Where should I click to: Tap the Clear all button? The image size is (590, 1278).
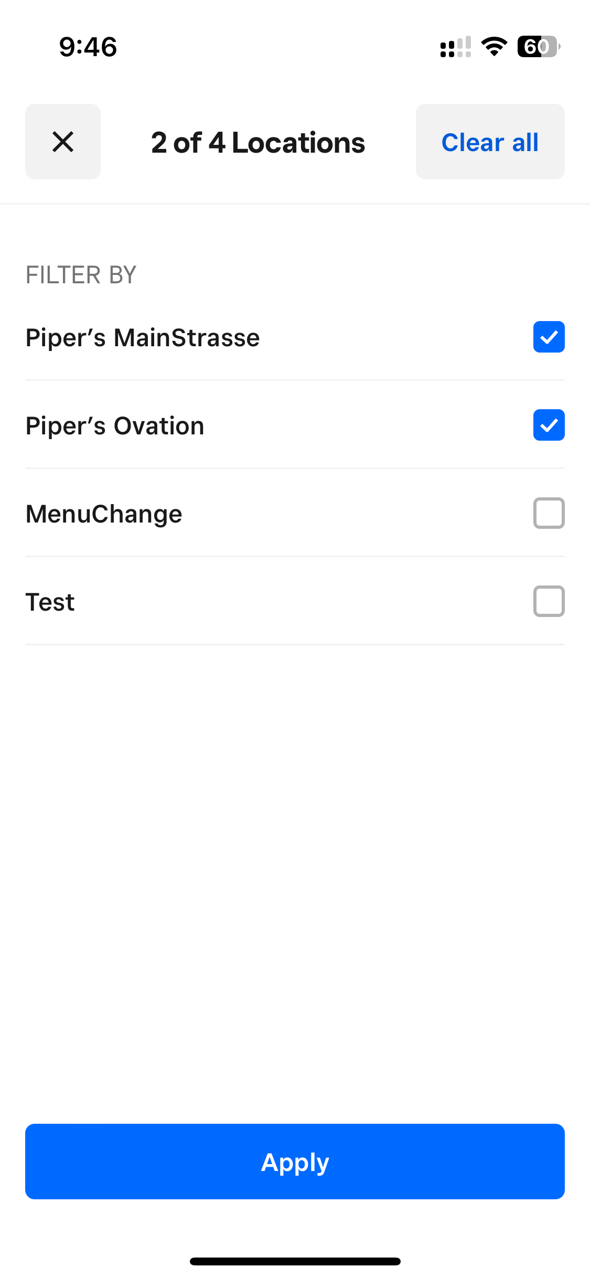(490, 142)
